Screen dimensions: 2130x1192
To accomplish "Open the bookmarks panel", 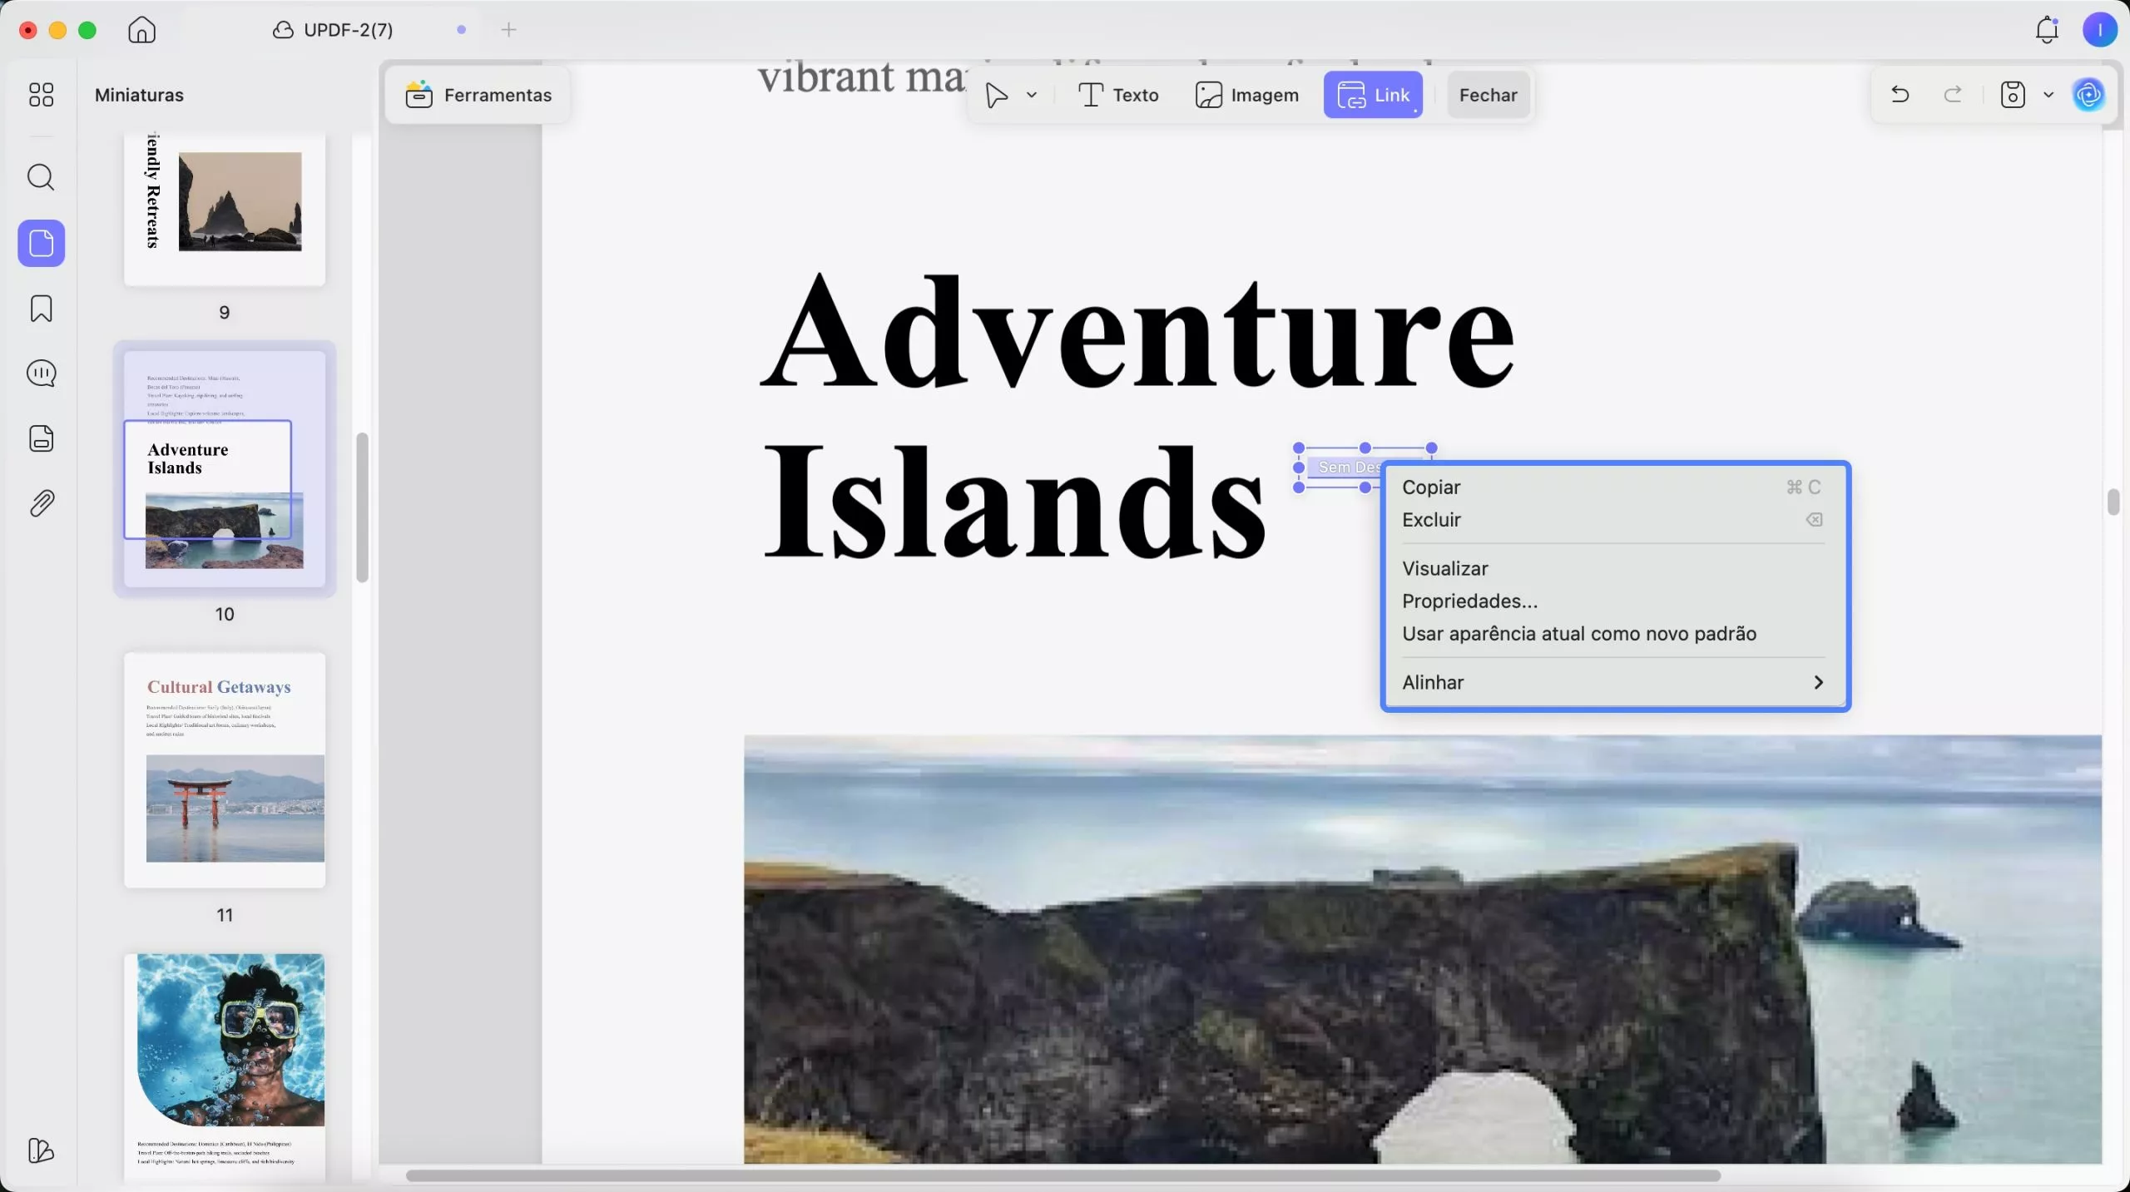I will coord(41,309).
